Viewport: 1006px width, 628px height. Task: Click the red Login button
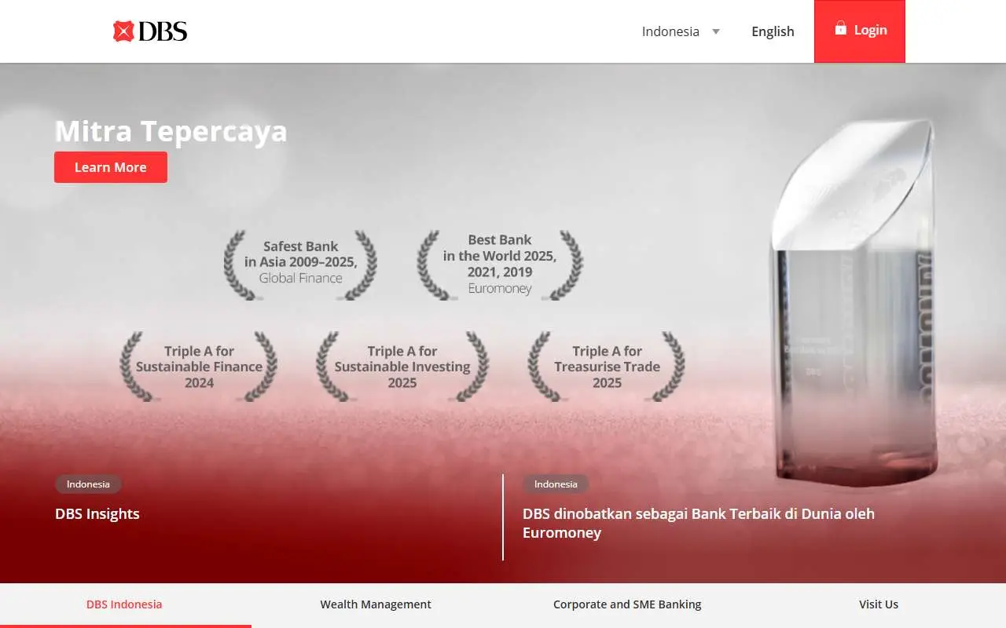pos(860,31)
